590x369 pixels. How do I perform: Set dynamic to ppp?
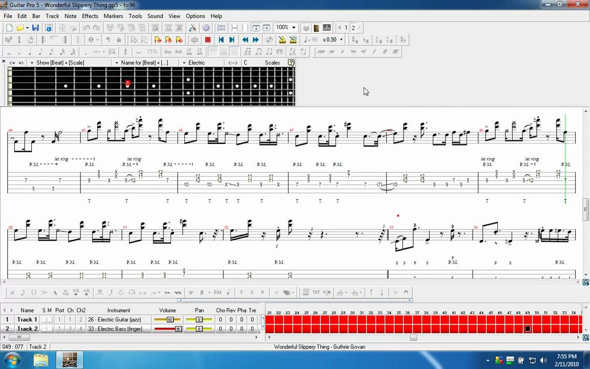click(x=321, y=52)
